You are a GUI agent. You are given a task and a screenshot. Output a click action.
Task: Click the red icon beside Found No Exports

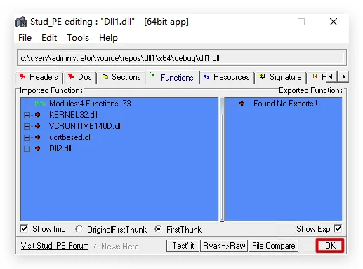(242, 104)
